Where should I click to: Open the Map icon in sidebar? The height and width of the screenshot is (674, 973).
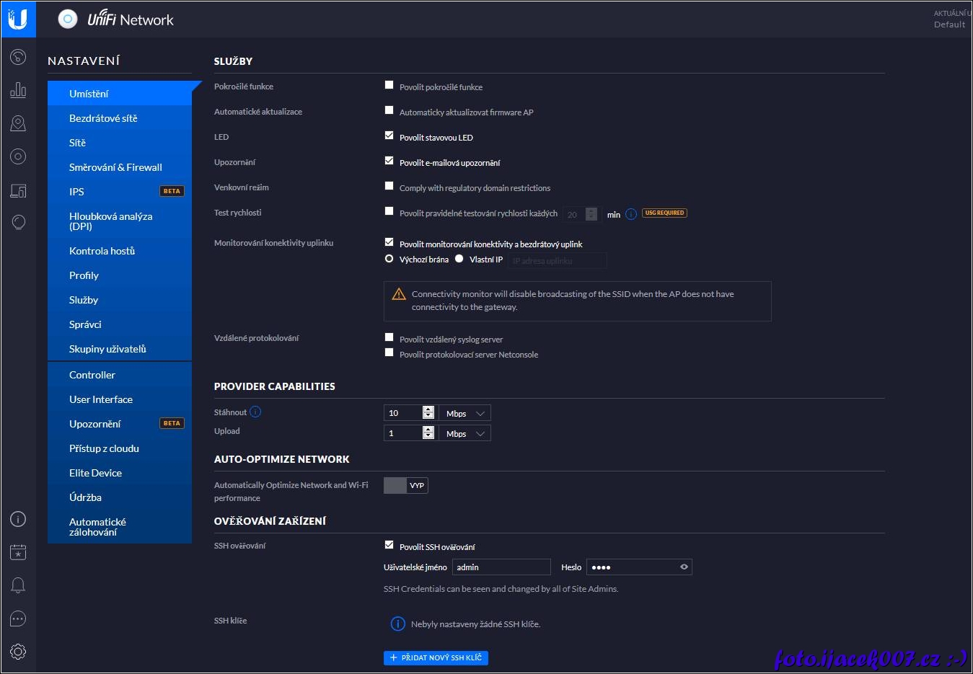pyautogui.click(x=18, y=123)
